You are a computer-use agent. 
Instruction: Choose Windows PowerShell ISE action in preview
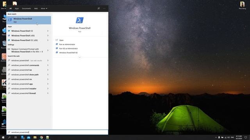tap(68, 52)
